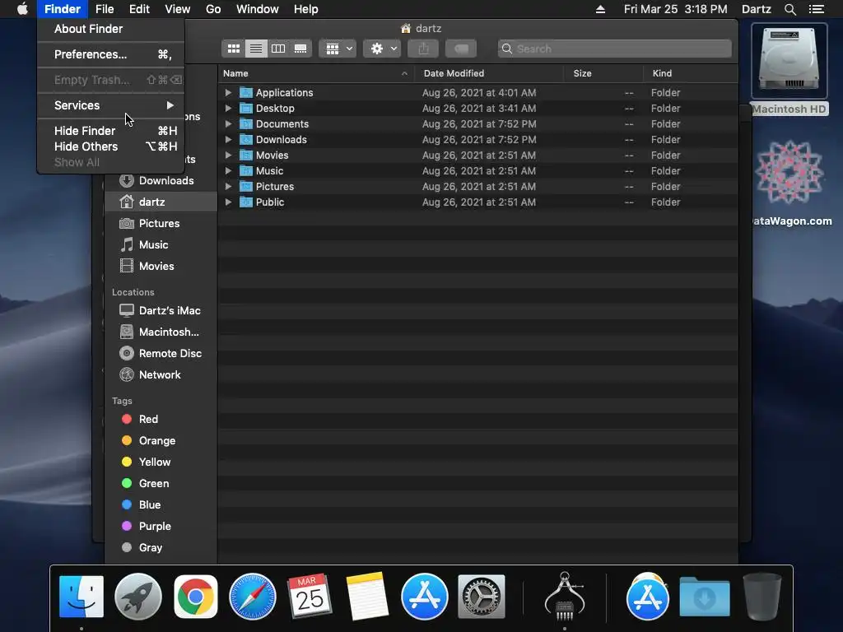This screenshot has height=632, width=843.
Task: Select the Orange tag
Action: click(x=162, y=441)
